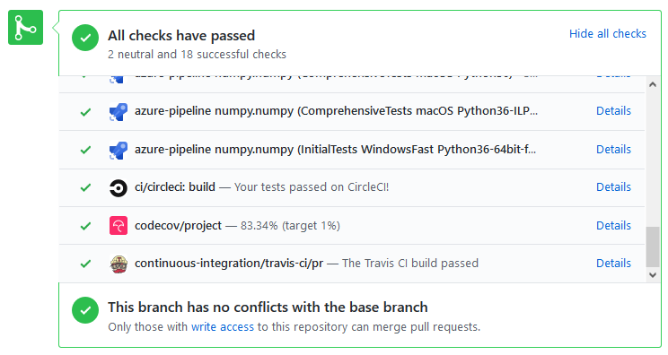
Task: Click the Travis CI mascot icon
Action: click(118, 264)
